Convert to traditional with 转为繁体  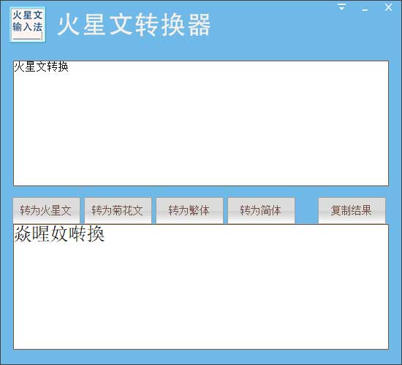click(189, 210)
